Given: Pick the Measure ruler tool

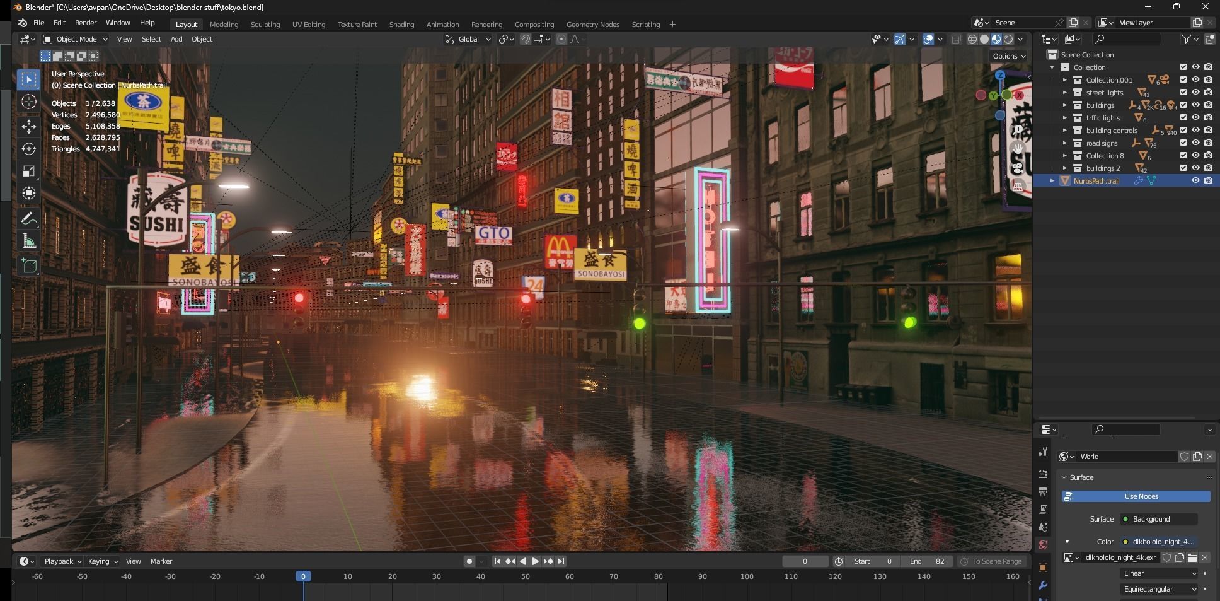Looking at the screenshot, I should pyautogui.click(x=29, y=241).
